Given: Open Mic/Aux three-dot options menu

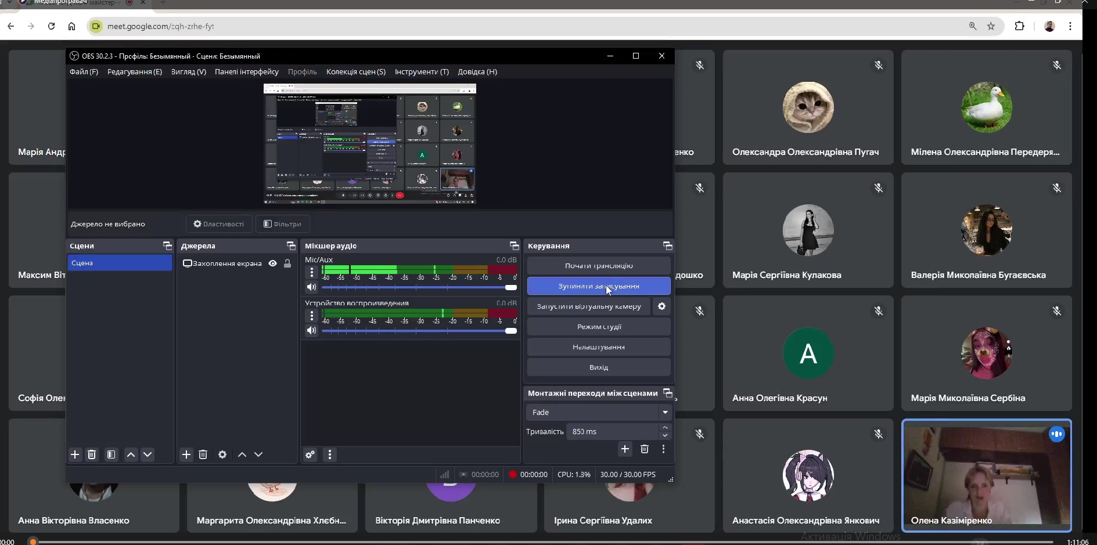Looking at the screenshot, I should tap(312, 272).
